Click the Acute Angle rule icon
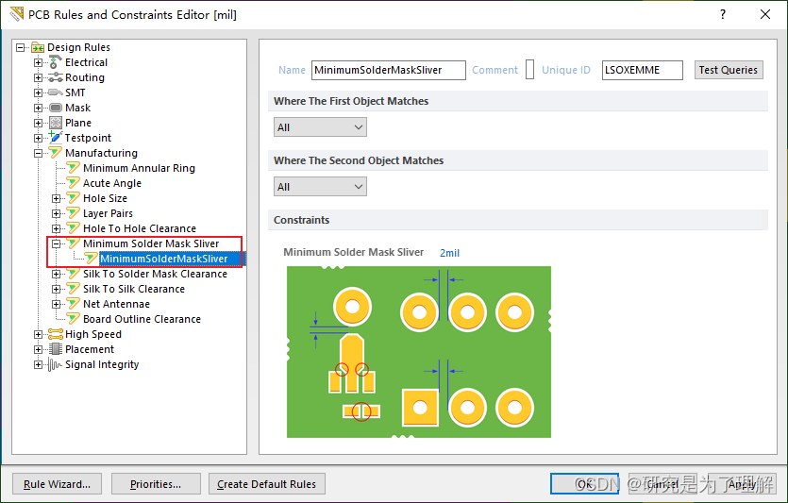 coord(74,183)
